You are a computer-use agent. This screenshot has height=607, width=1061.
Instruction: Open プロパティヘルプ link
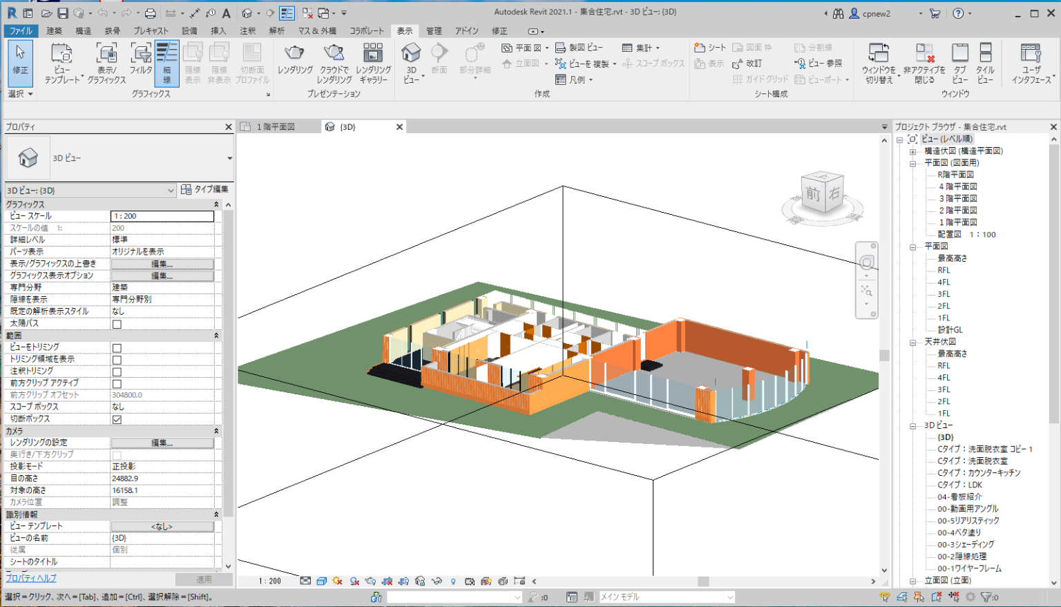(x=30, y=578)
